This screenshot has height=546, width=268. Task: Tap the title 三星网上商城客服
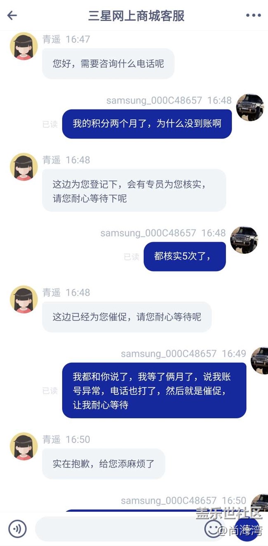136,16
